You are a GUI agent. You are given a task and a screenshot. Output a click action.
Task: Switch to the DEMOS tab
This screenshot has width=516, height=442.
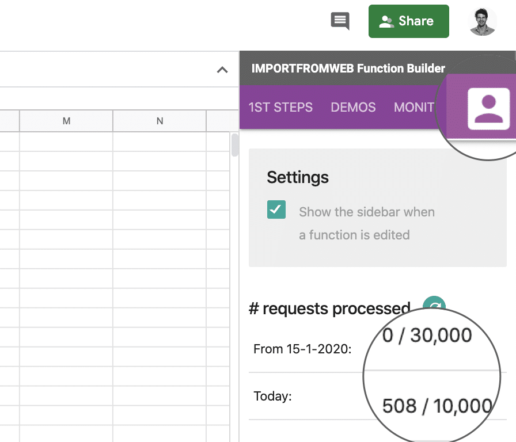(353, 107)
